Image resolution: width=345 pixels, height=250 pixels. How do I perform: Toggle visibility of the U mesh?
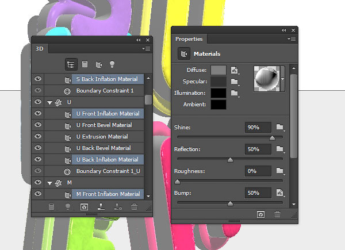click(x=38, y=102)
